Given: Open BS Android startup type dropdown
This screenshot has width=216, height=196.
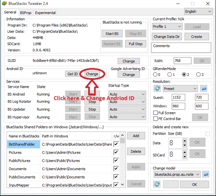Looking at the screenshot, I should pyautogui.click(x=127, y=94).
